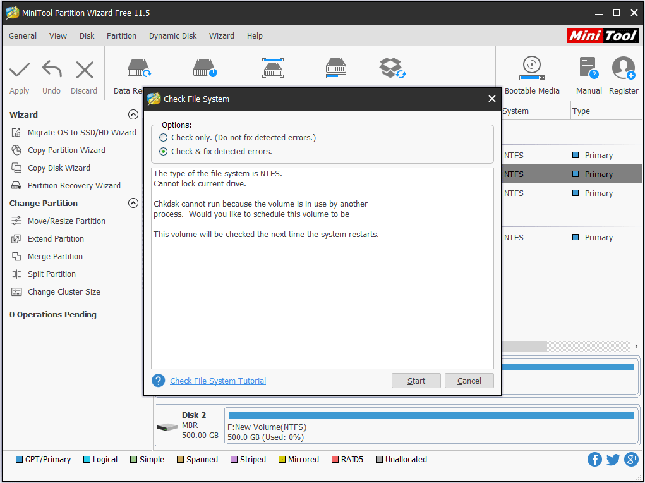Open the Partition menu
Image resolution: width=645 pixels, height=483 pixels.
click(121, 36)
